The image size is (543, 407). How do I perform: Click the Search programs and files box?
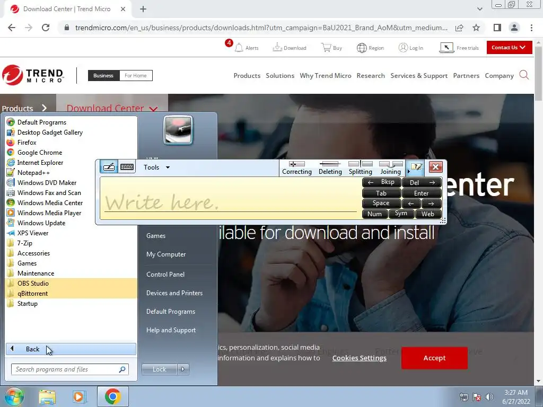pyautogui.click(x=69, y=369)
